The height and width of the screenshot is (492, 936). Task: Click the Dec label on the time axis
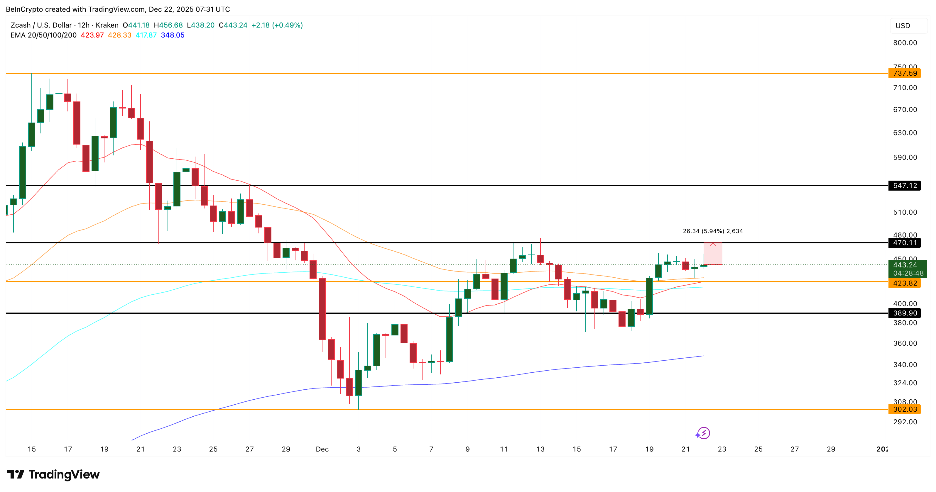tap(322, 449)
